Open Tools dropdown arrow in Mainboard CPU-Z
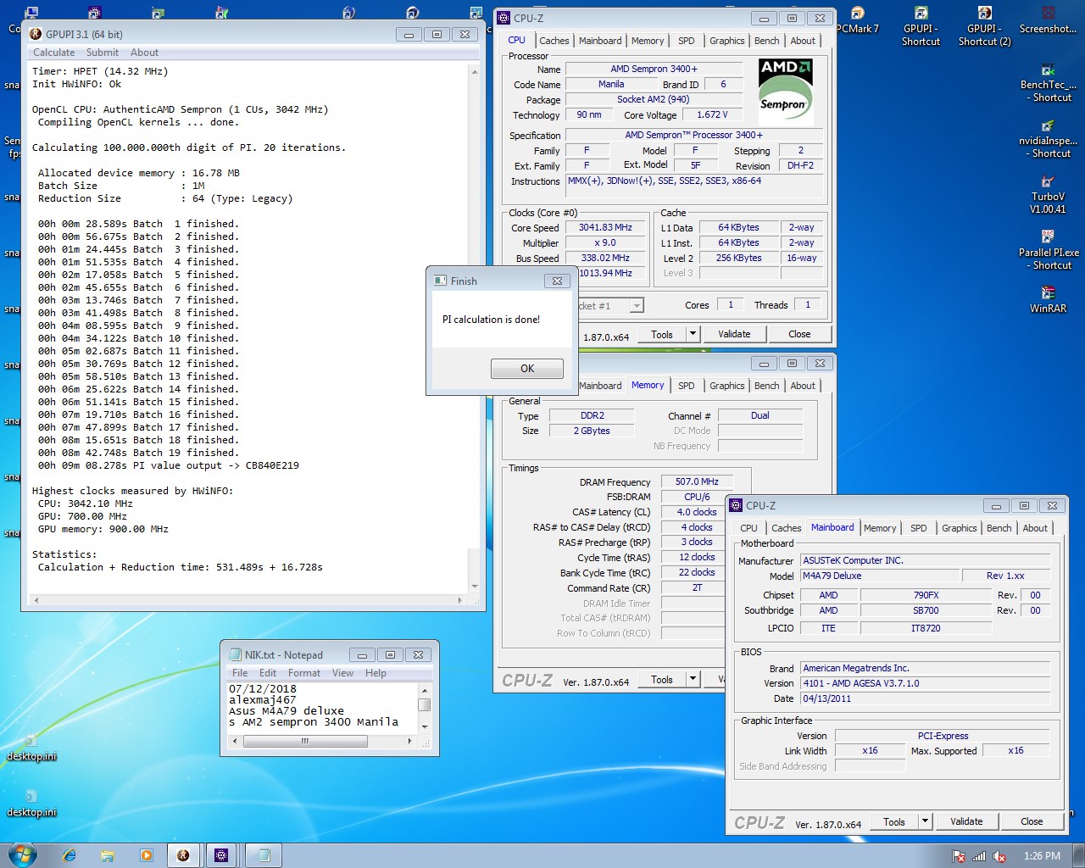 [925, 821]
